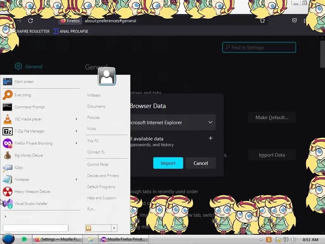Click Make Default... button
The width and height of the screenshot is (325, 244).
point(272,118)
